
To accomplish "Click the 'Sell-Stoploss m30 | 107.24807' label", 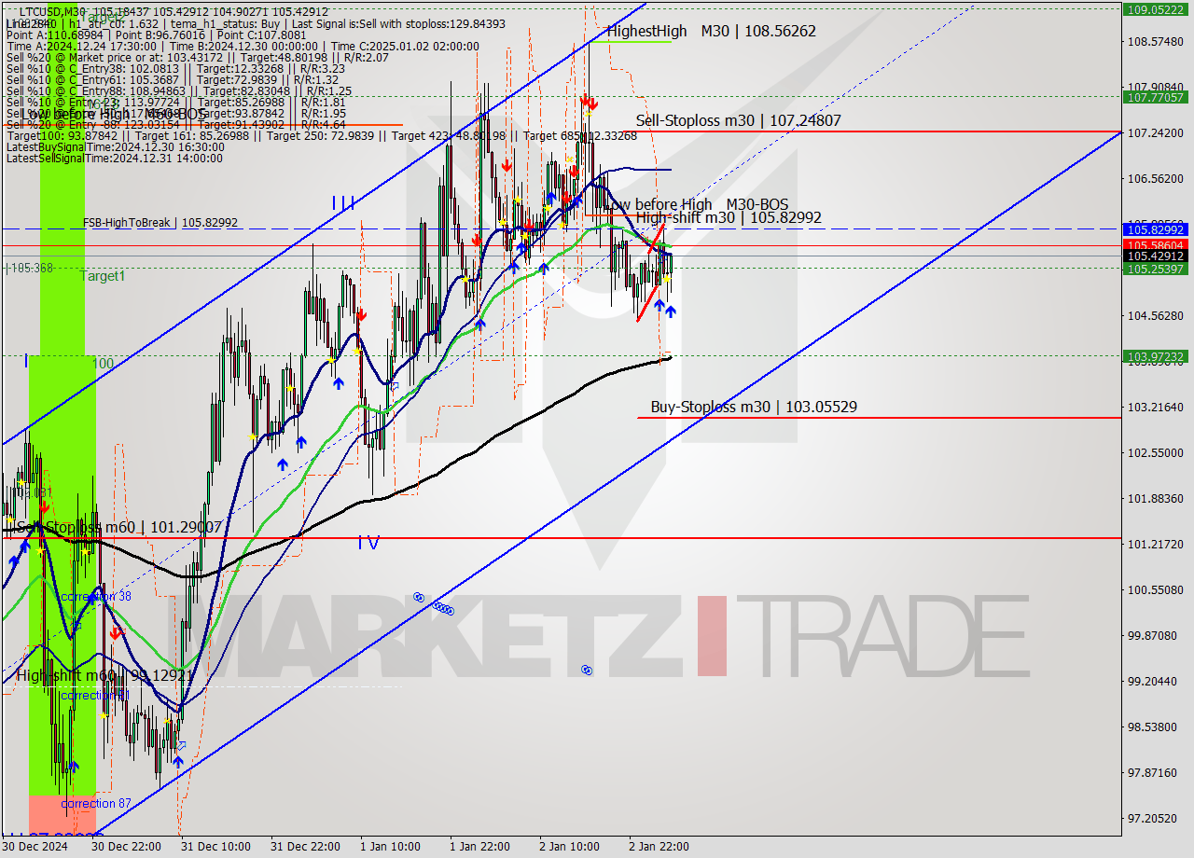I will click(739, 120).
